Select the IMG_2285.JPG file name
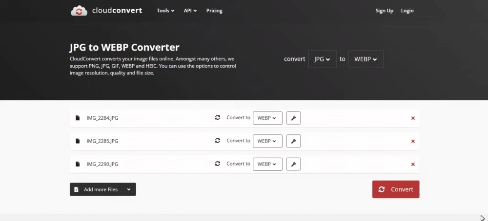488x221 pixels. click(x=102, y=141)
